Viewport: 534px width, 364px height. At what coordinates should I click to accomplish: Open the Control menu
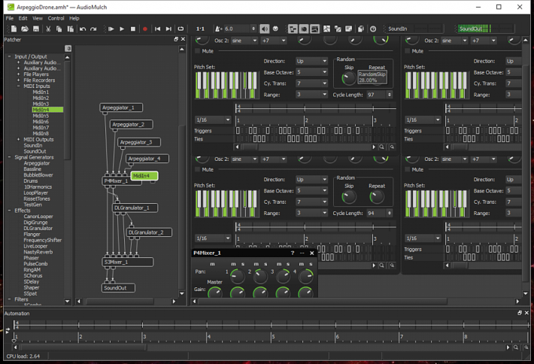coord(56,18)
